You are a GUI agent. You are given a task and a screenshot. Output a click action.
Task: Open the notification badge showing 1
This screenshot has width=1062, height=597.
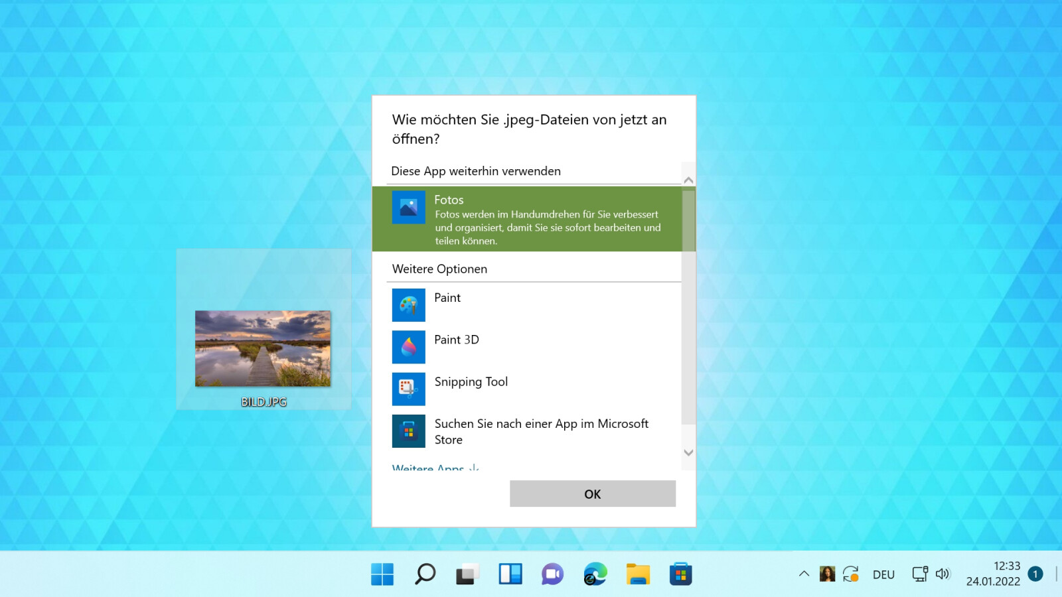pyautogui.click(x=1035, y=574)
